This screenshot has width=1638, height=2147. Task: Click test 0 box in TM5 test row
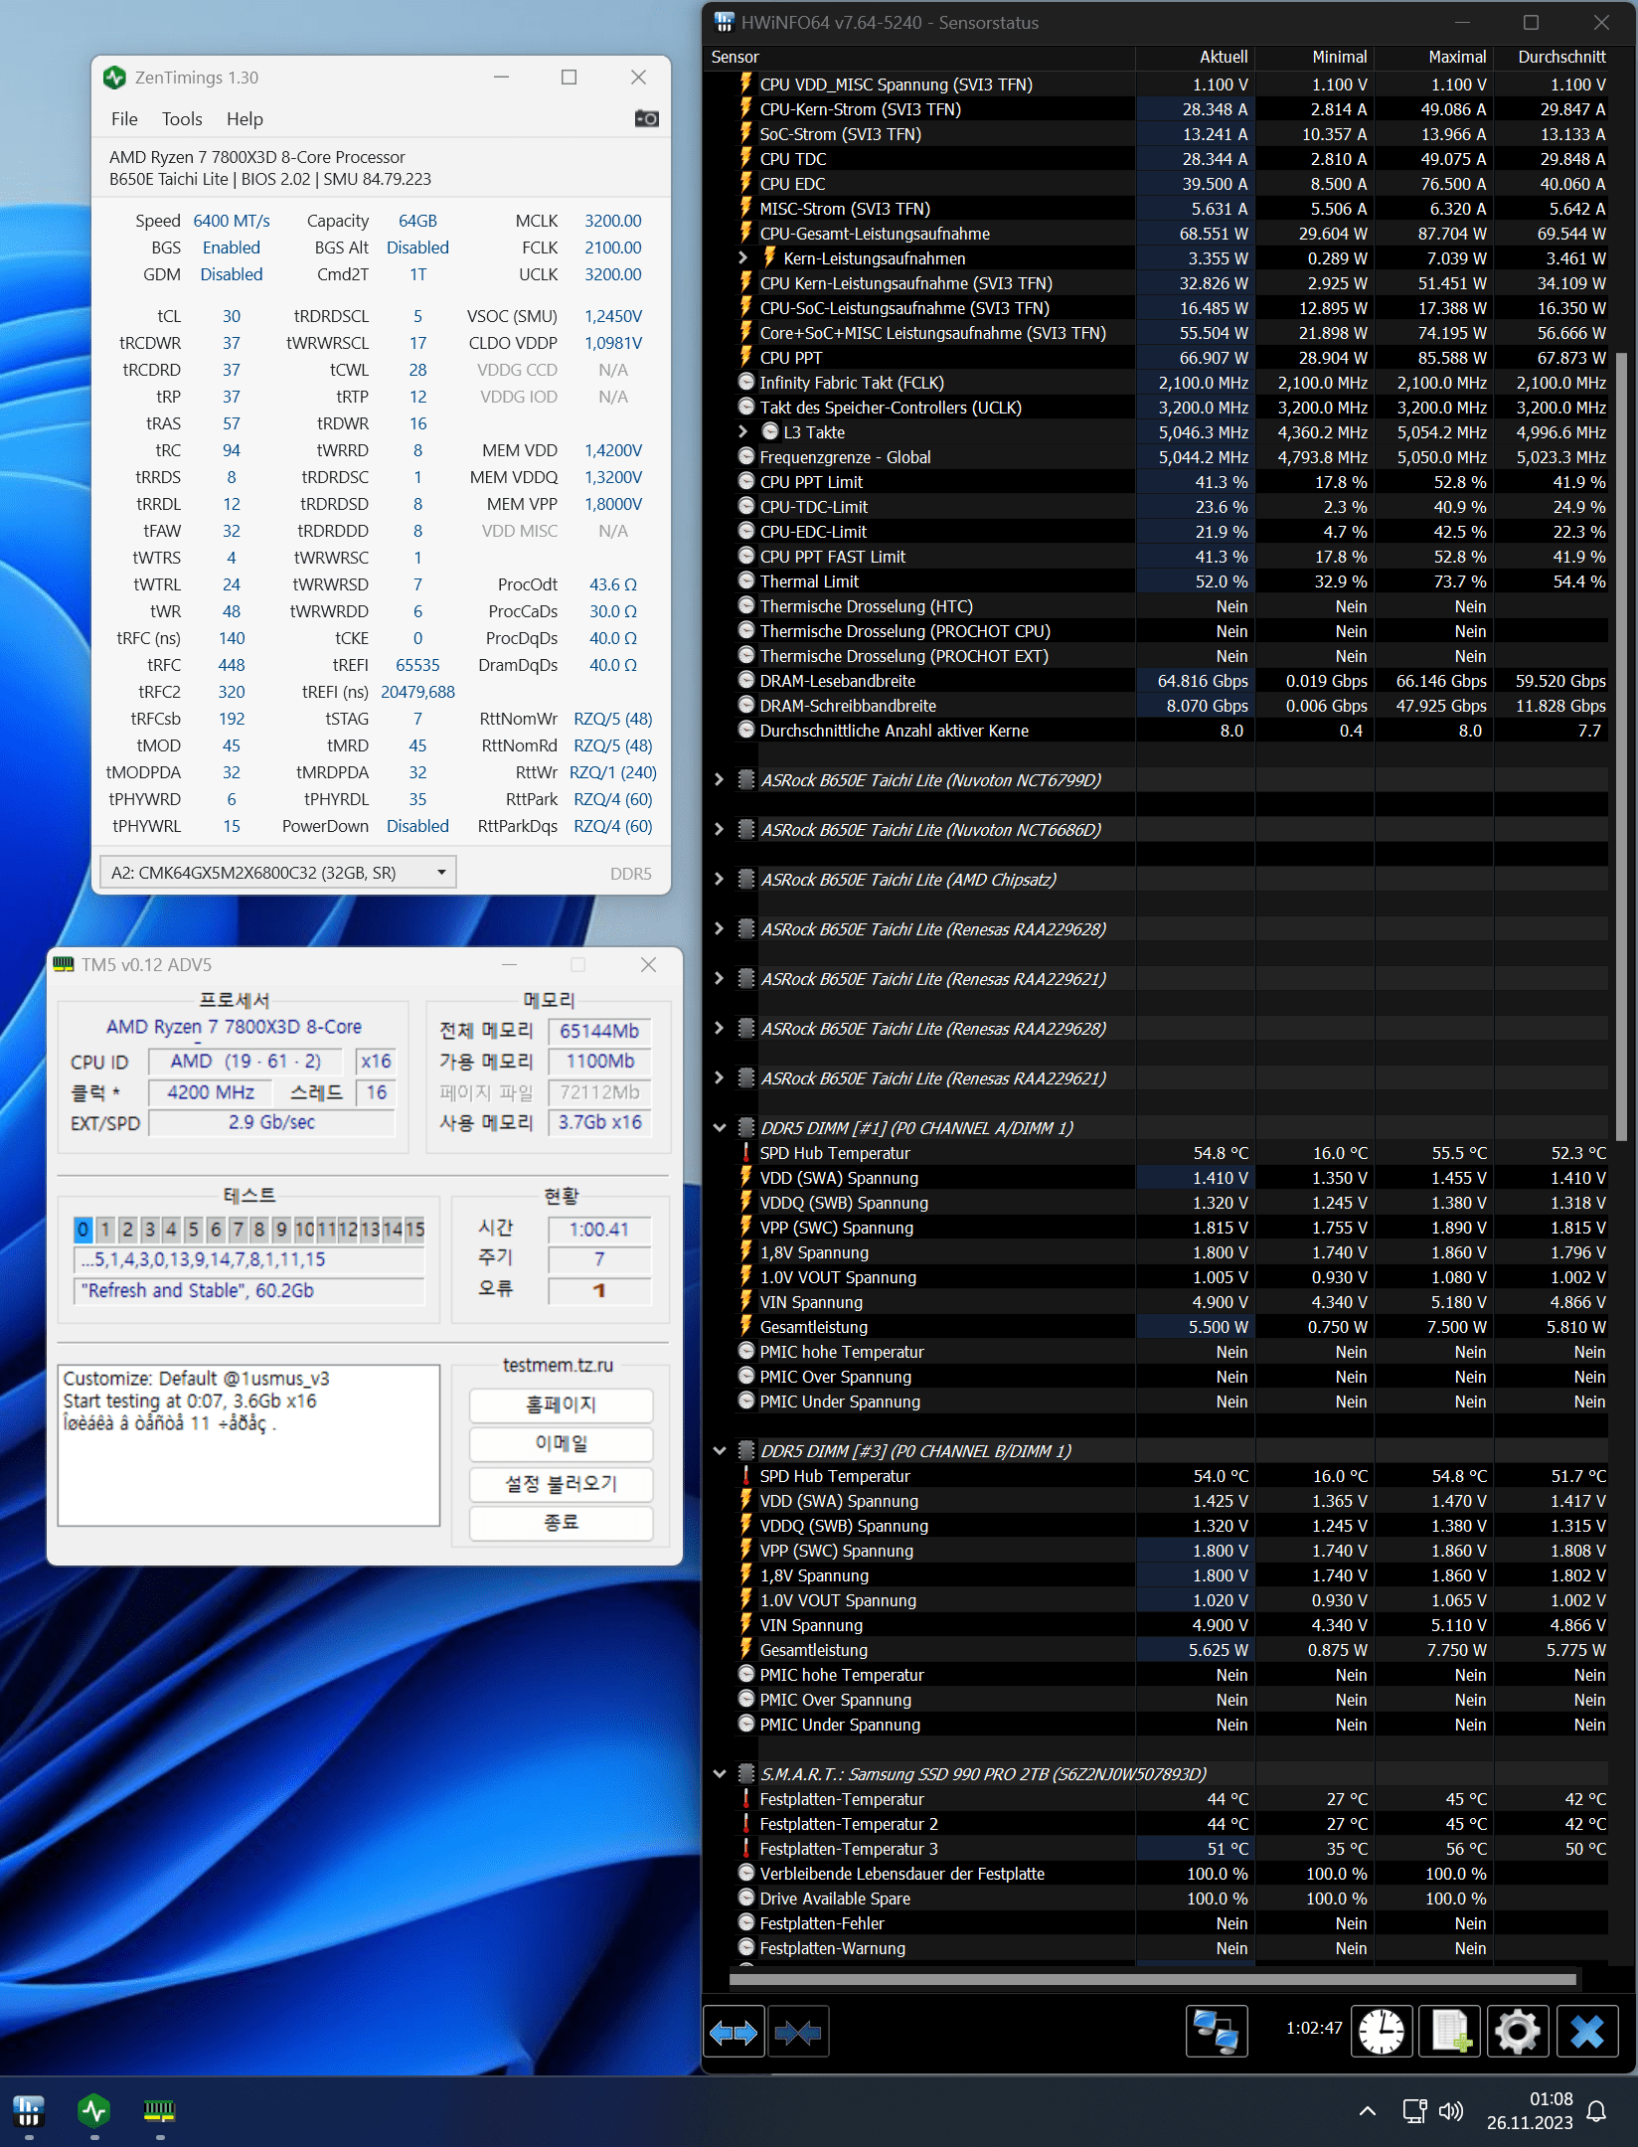(x=82, y=1230)
